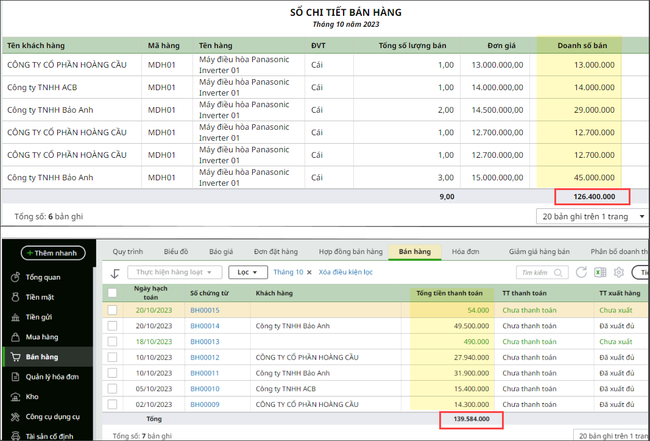Image resolution: width=650 pixels, height=441 pixels.
Task: Open the page-size dropdown in the sales detail report
Action: click(592, 216)
